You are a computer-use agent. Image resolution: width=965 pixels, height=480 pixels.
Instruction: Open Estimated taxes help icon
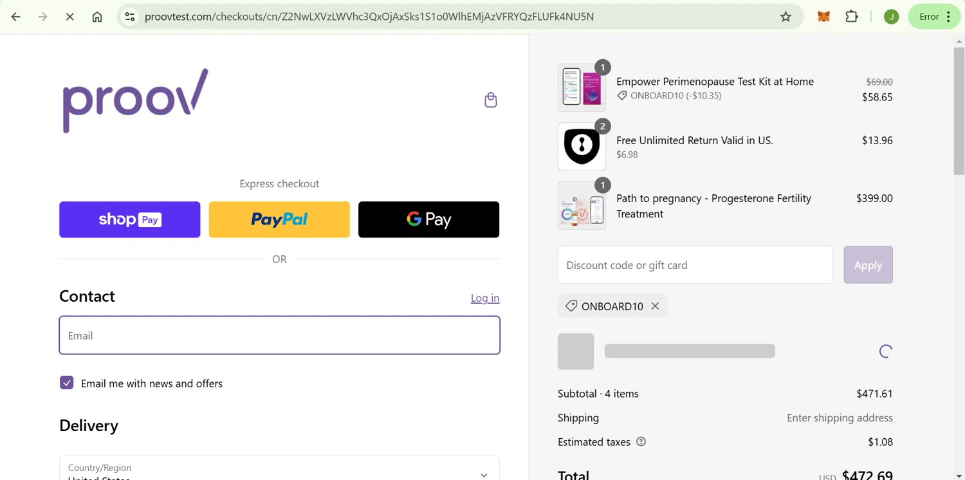tap(641, 441)
